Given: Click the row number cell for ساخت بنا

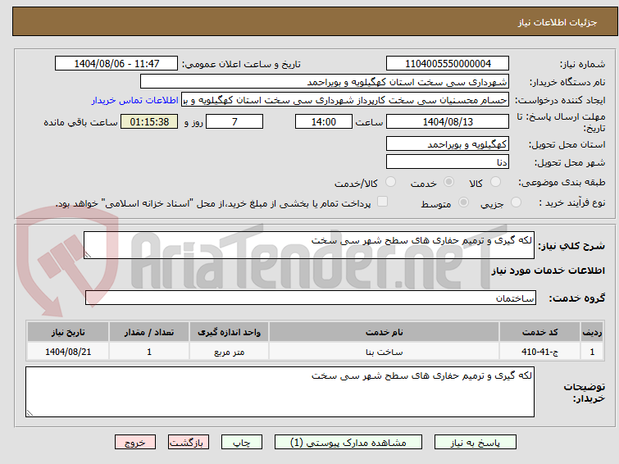Looking at the screenshot, I should [x=592, y=352].
